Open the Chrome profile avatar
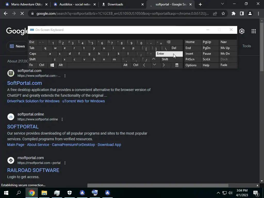The width and height of the screenshot is (264, 198). click(x=250, y=13)
